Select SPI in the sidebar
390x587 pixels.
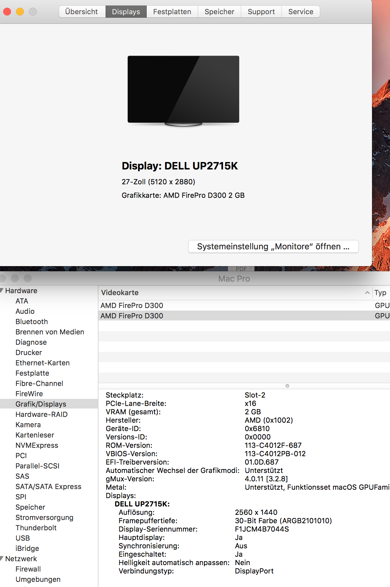21,497
